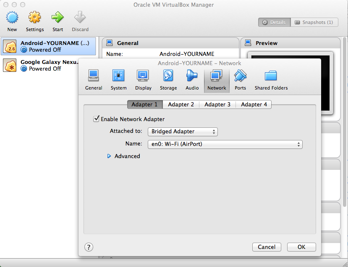This screenshot has width=348, height=267.
Task: Select Google Galaxy Nexus in VM list
Action: [40, 65]
